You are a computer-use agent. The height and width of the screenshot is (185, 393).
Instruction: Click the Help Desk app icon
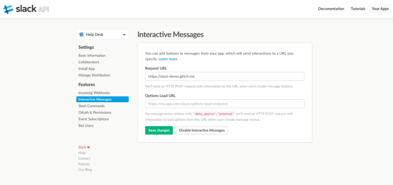point(81,34)
